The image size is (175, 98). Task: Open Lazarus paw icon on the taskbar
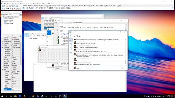[42, 96]
